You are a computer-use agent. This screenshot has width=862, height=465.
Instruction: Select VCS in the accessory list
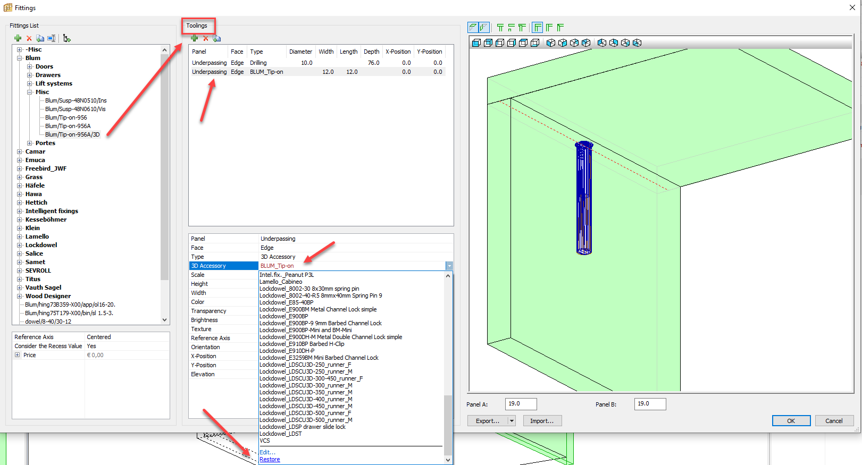pos(265,441)
